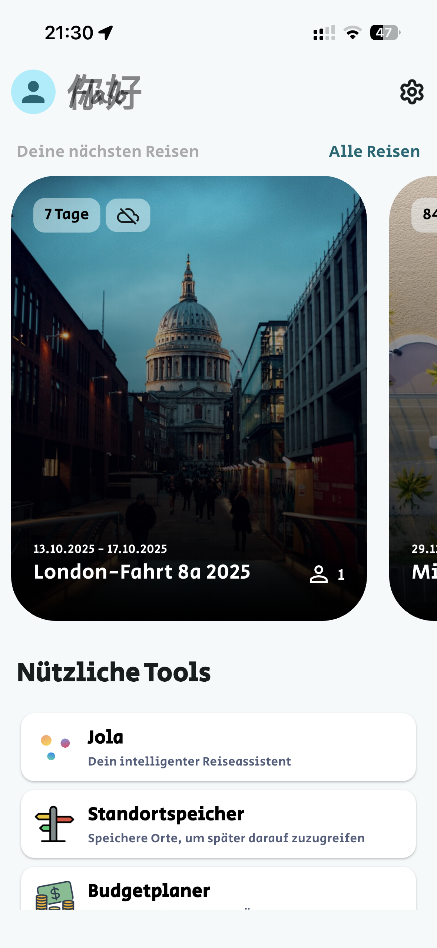The image size is (437, 948).
Task: Tap the profile avatar icon
Action: point(33,92)
